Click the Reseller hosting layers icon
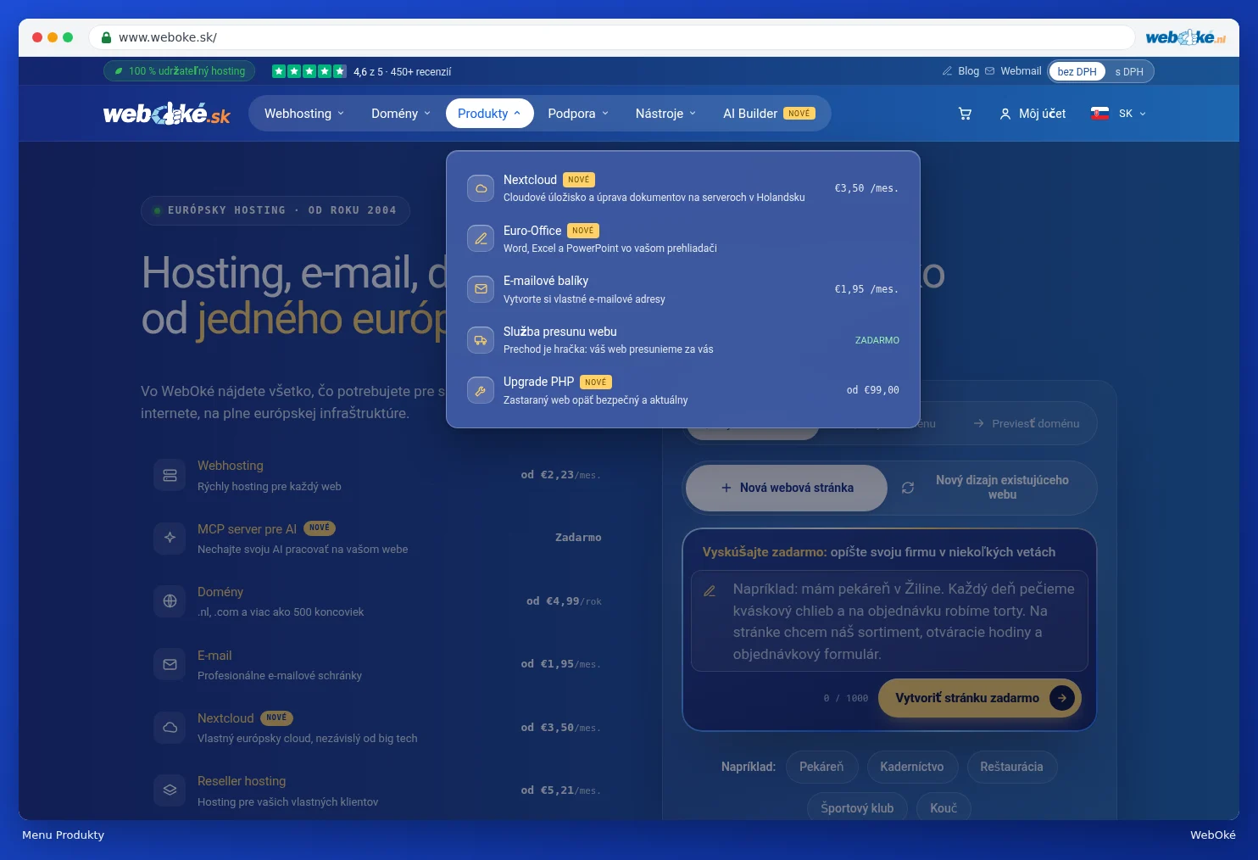This screenshot has height=860, width=1258. (x=170, y=790)
